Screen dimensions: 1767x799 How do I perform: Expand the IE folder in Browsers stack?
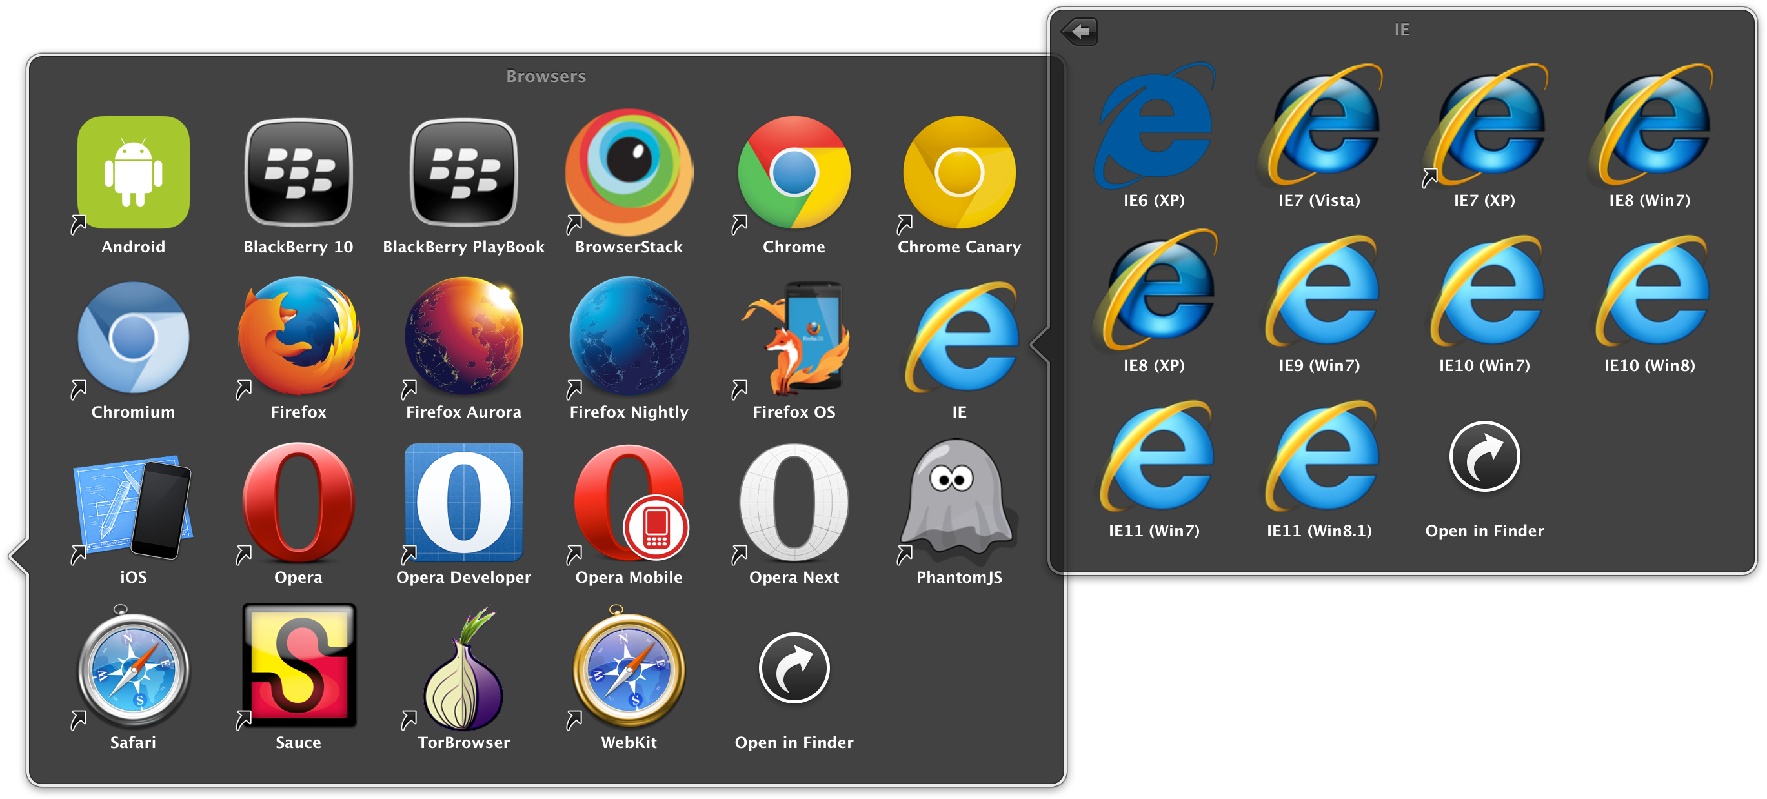pyautogui.click(x=959, y=338)
